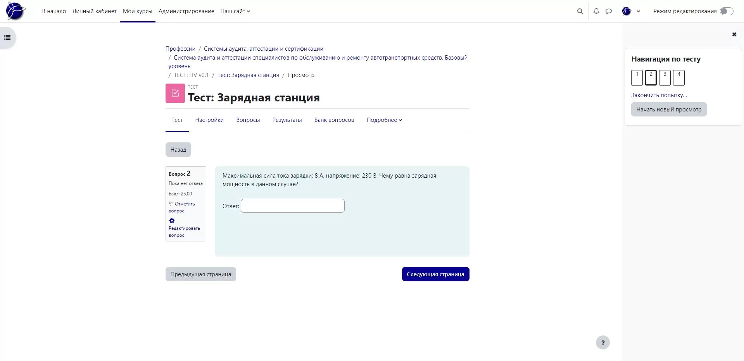Image resolution: width=744 pixels, height=361 pixels.
Task: Open the course index drawer icon
Action: point(7,38)
